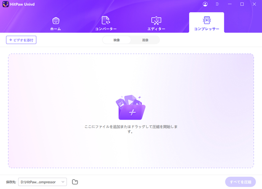Screen dimensions: 262x189
Task: Maximize the HitPaw Univd window
Action: coord(242,4)
